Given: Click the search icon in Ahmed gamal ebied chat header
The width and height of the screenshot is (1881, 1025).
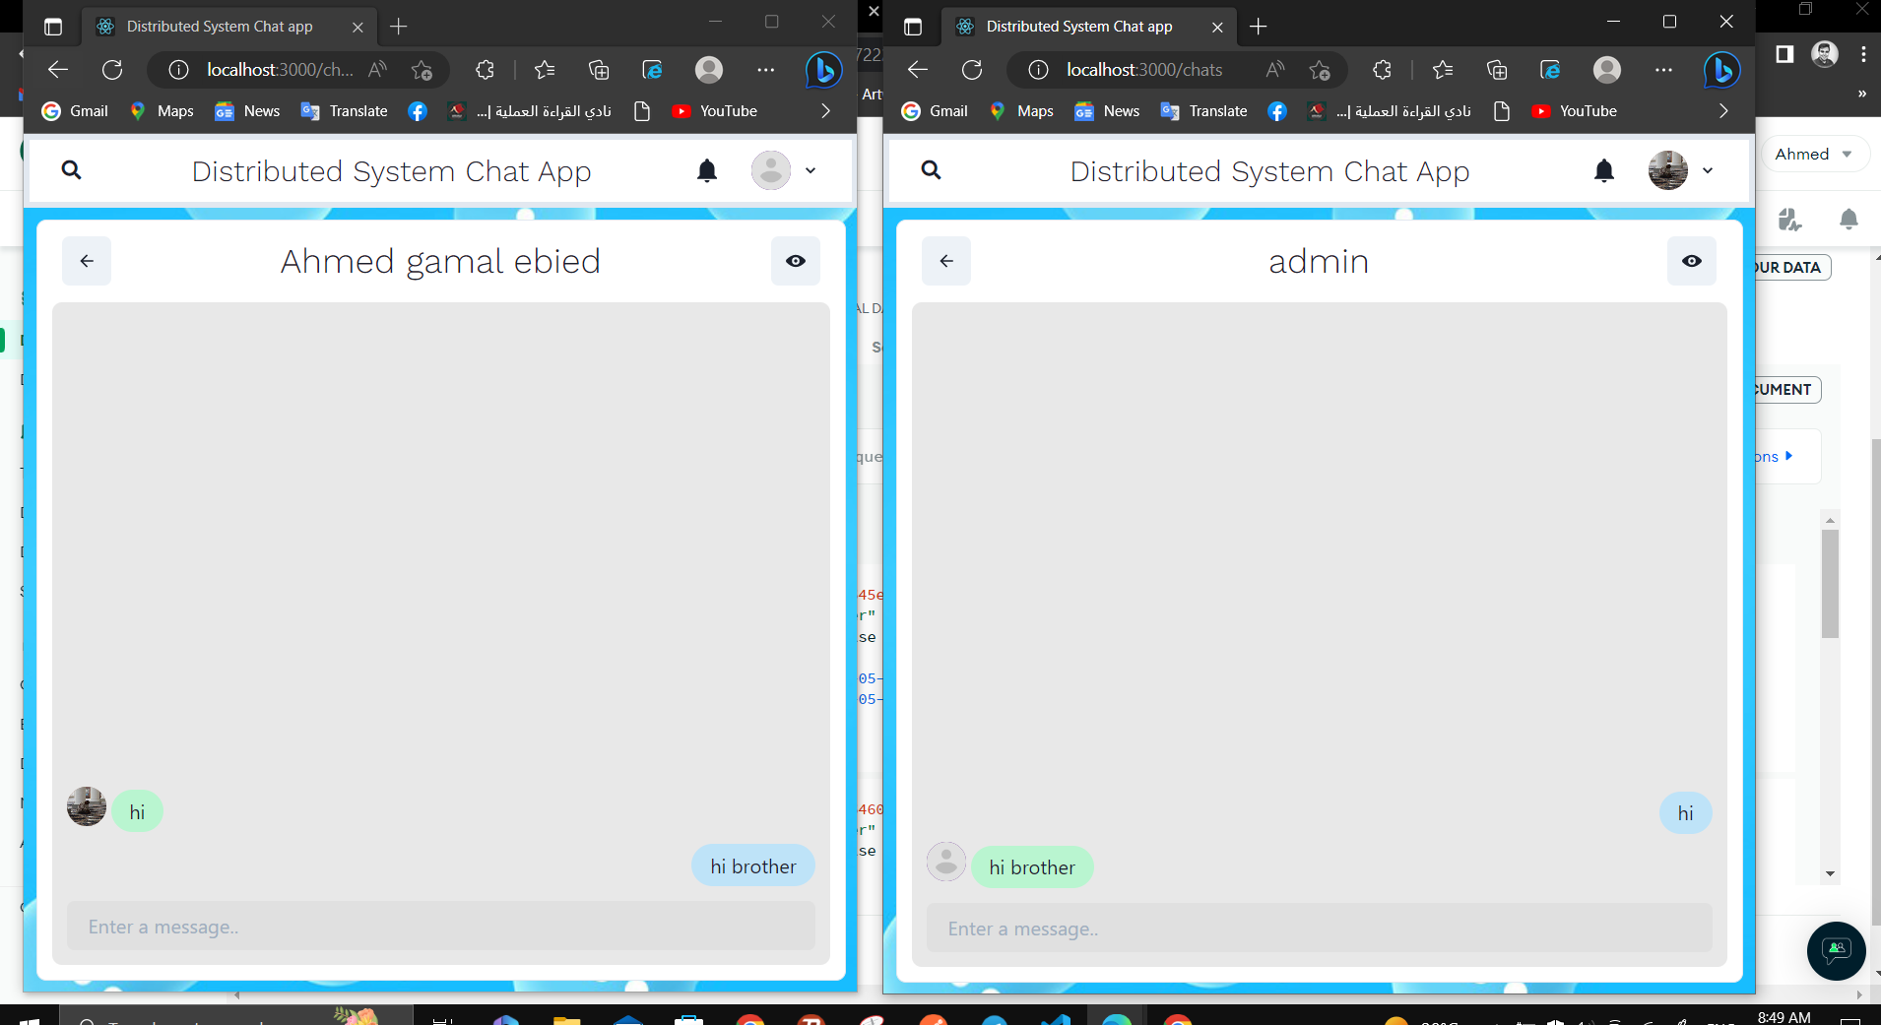Looking at the screenshot, I should (x=72, y=169).
